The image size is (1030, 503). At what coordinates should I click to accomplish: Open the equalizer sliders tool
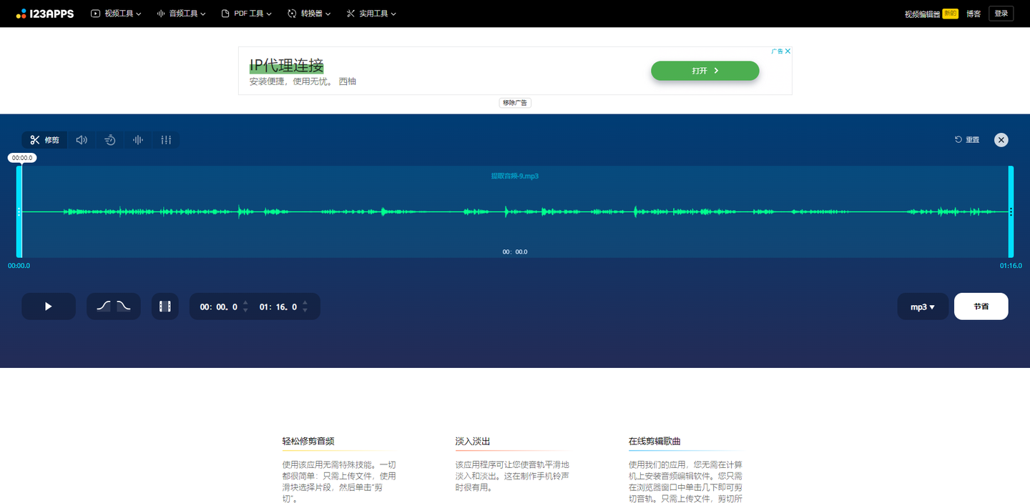point(166,140)
